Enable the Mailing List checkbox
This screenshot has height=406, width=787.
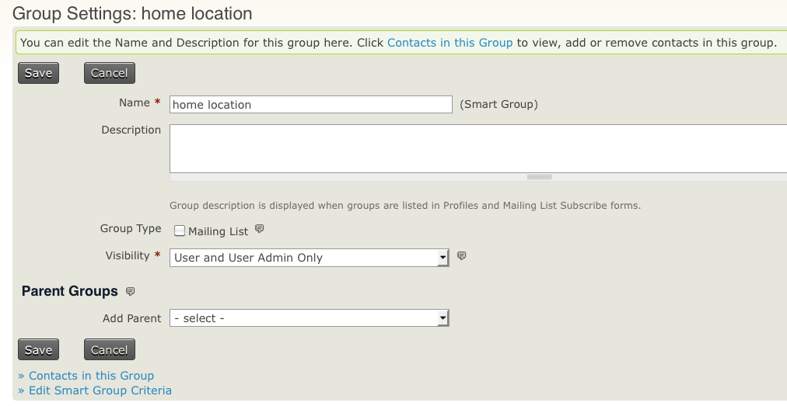point(180,231)
